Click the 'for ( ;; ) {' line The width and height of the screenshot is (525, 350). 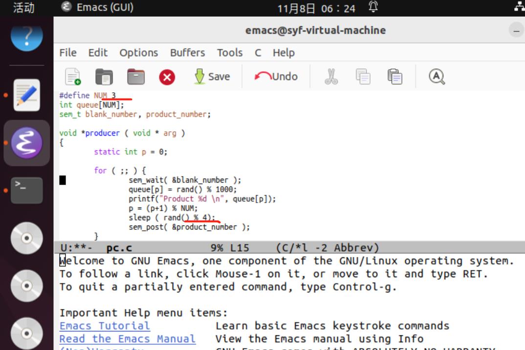click(120, 170)
